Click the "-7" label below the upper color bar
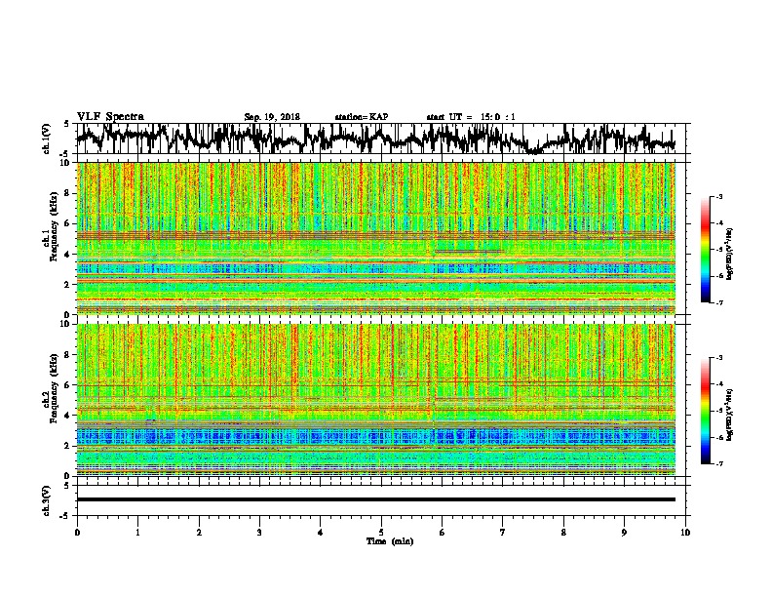Screen dimensions: 772x597 tap(718, 302)
